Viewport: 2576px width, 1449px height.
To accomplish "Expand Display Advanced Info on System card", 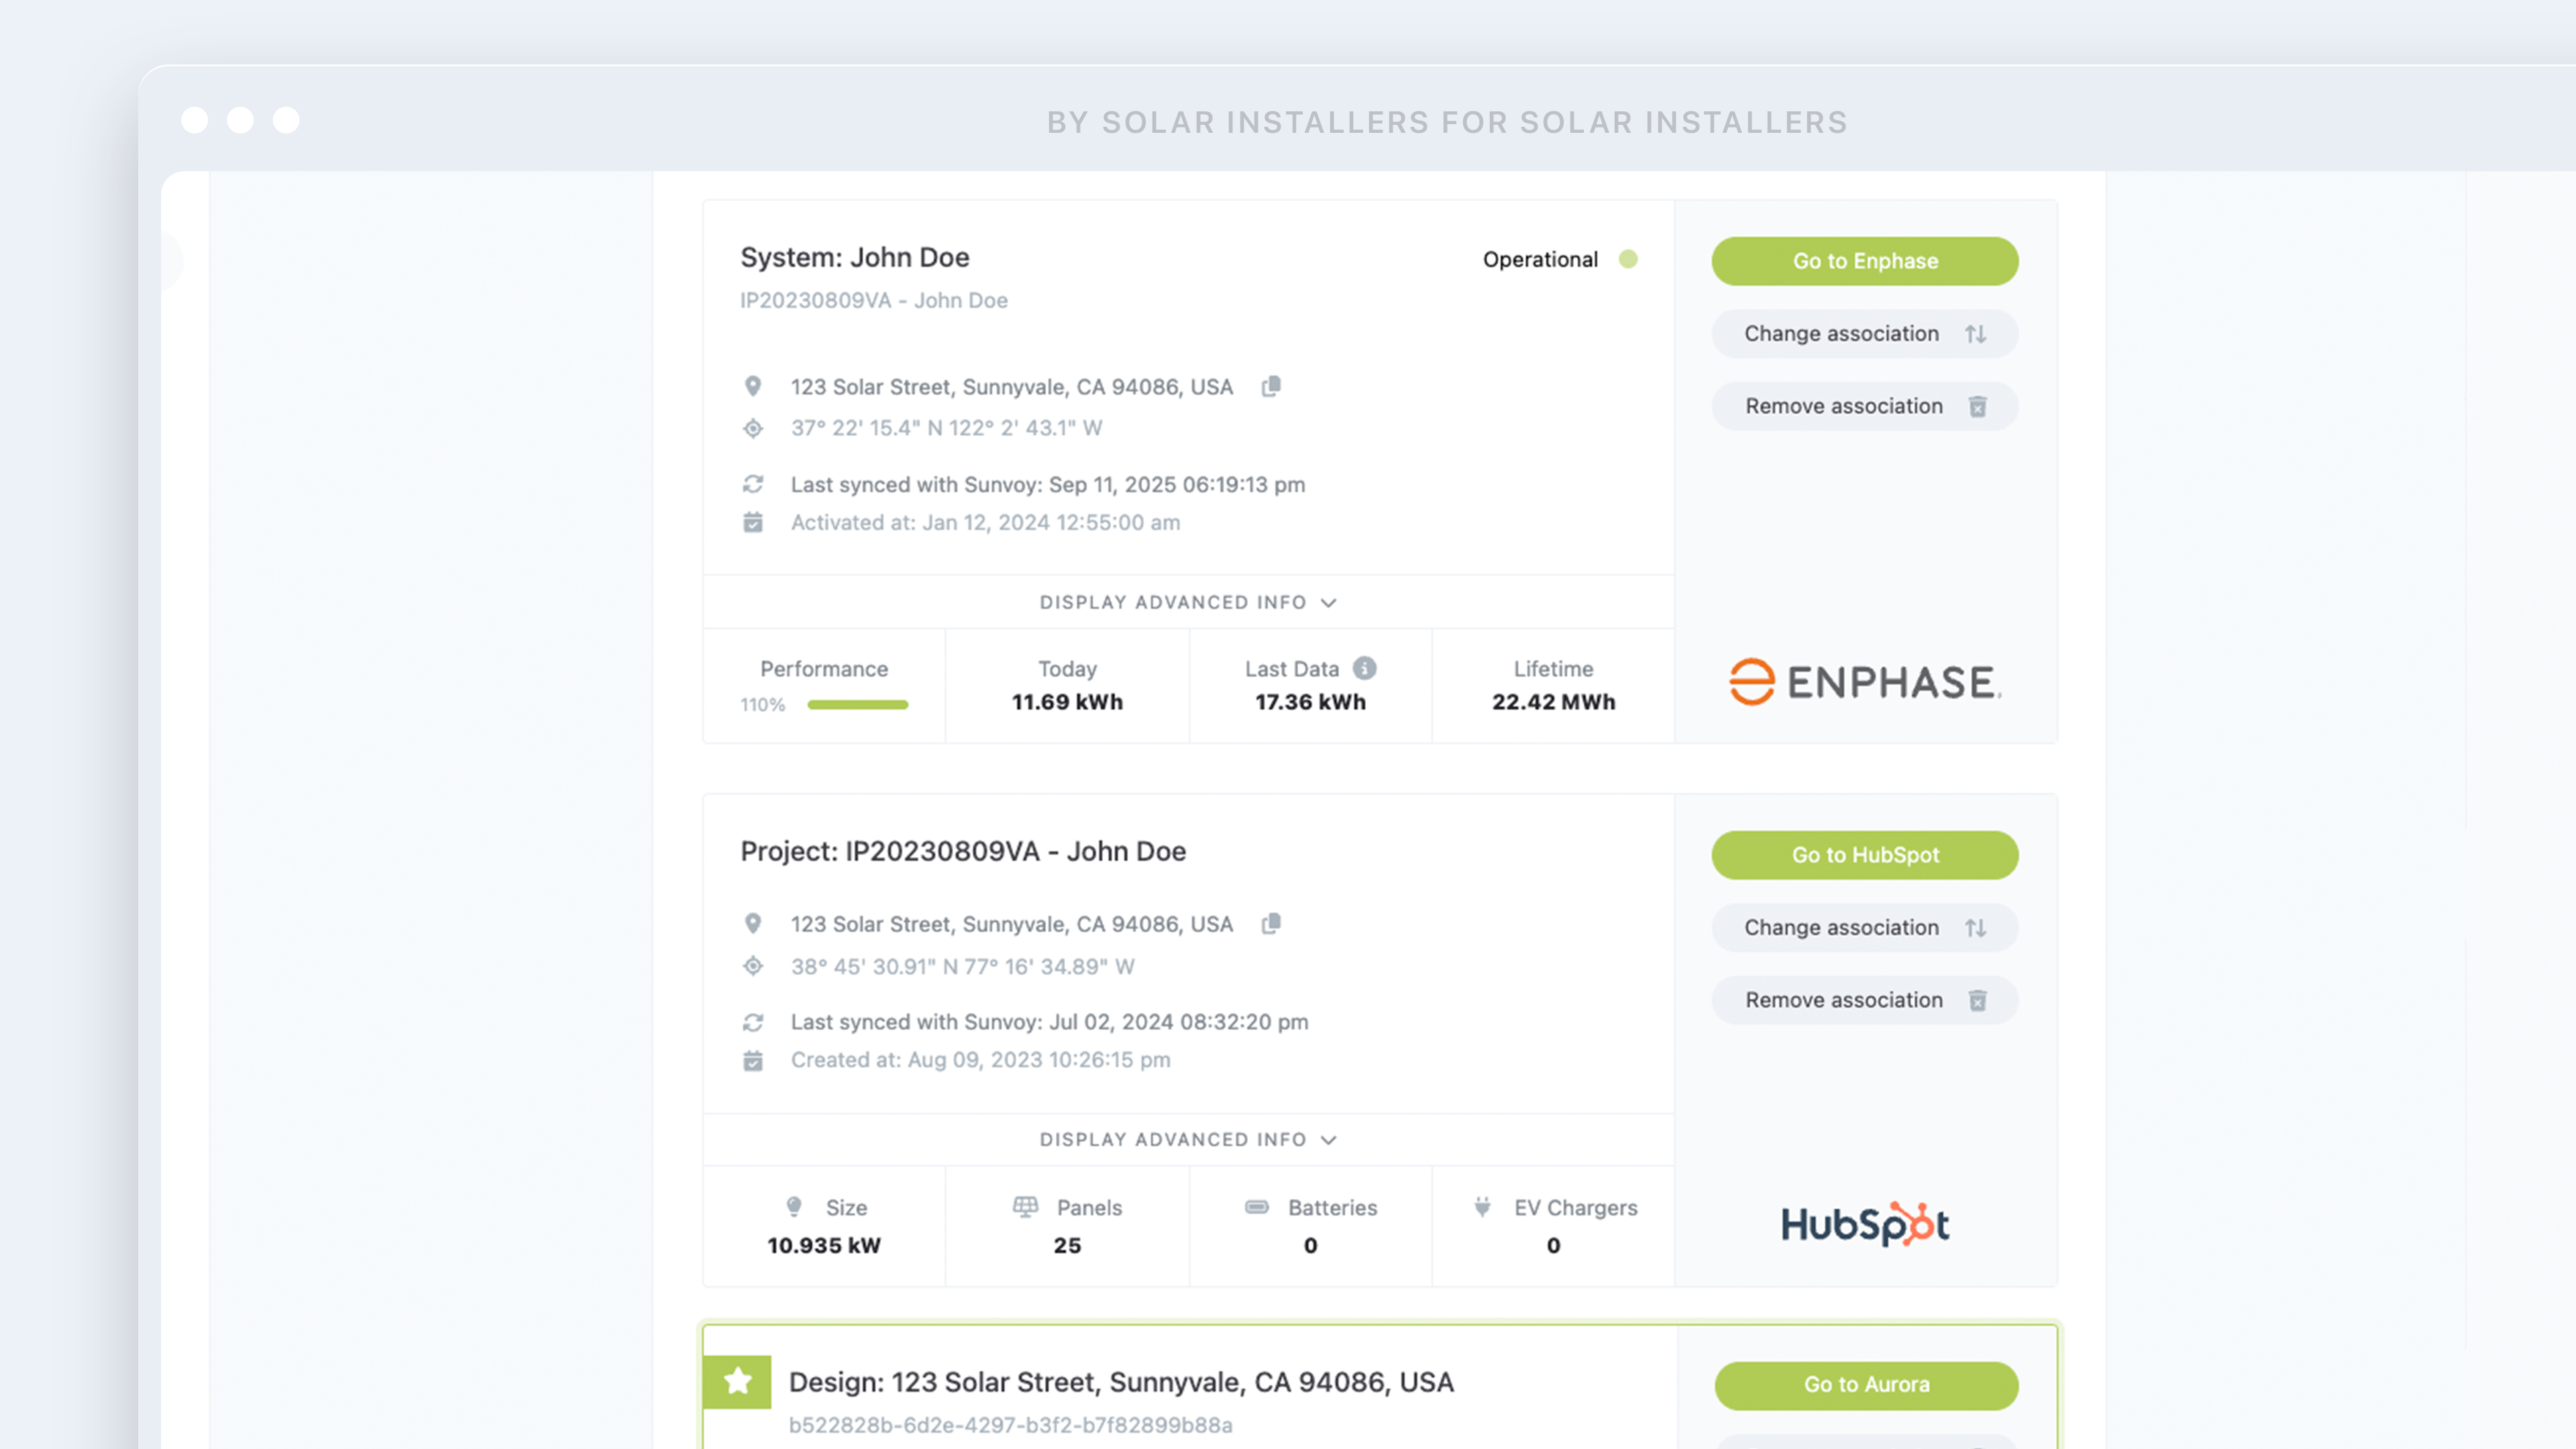I will (1188, 602).
